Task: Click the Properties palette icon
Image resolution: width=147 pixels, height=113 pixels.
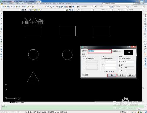Action: (57, 6)
